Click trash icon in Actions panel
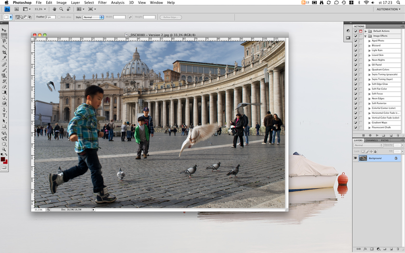Screen dimensions: 405x253 click(397, 135)
